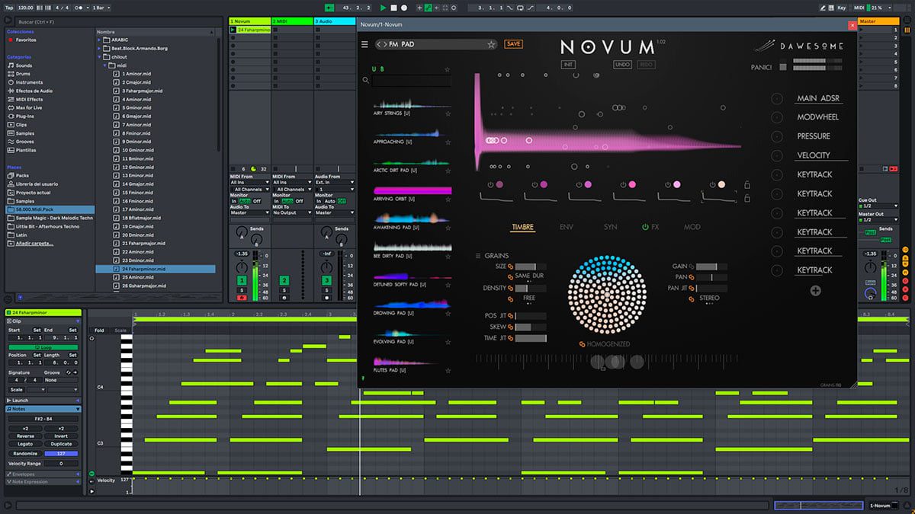Select the Sounds category in browser
Image resolution: width=915 pixels, height=514 pixels.
24,65
